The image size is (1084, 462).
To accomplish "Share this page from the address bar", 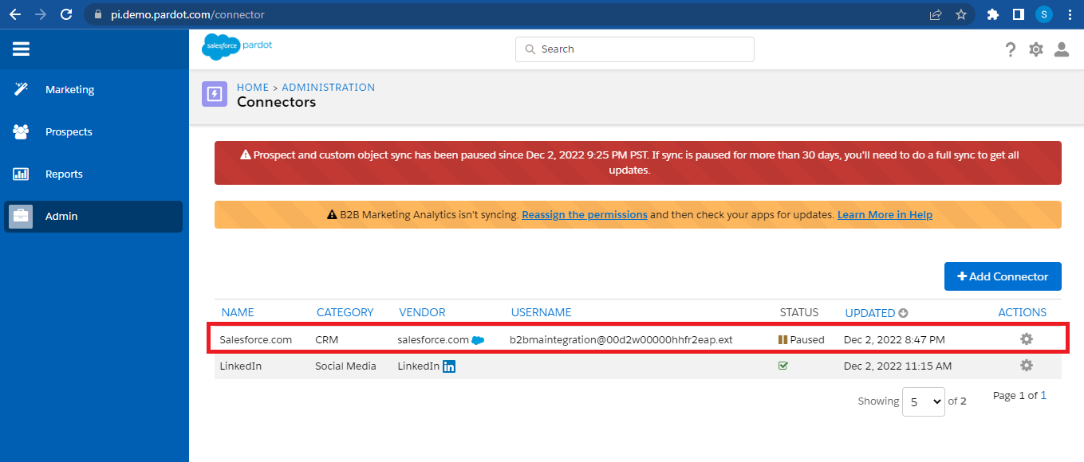I will pos(936,14).
